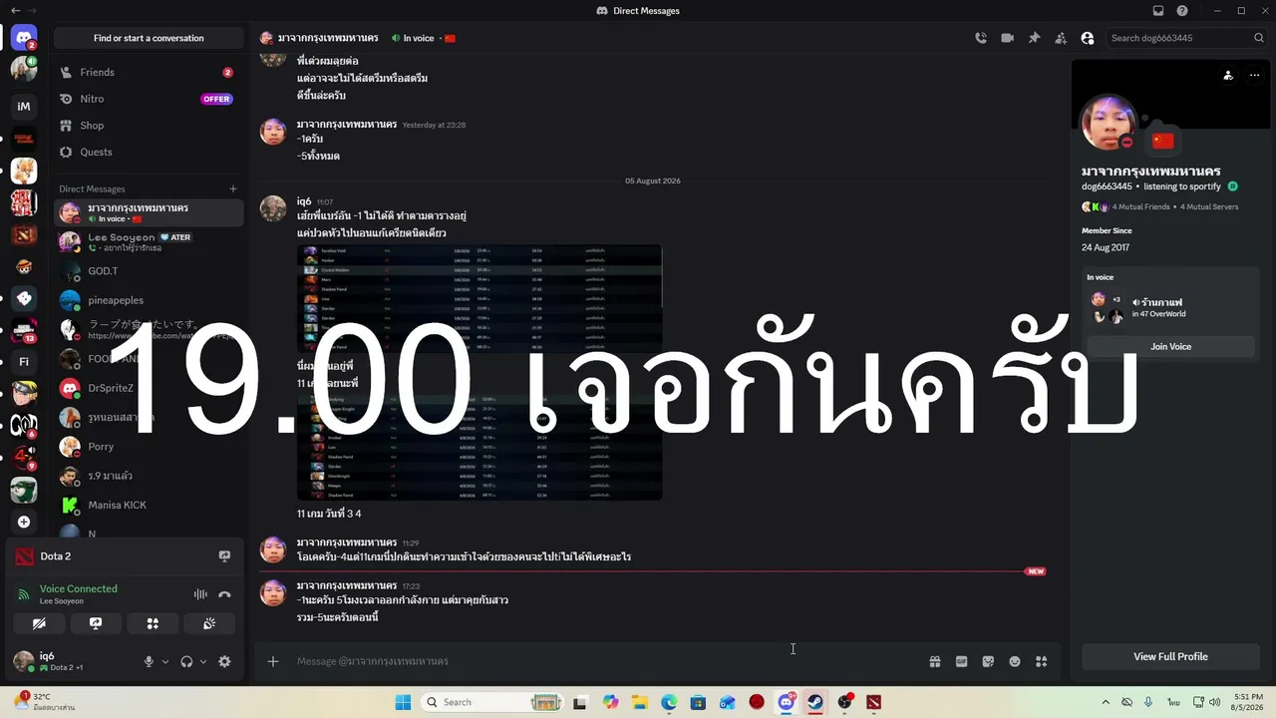This screenshot has height=718, width=1276.
Task: Open the emoji picker
Action: (x=1015, y=661)
